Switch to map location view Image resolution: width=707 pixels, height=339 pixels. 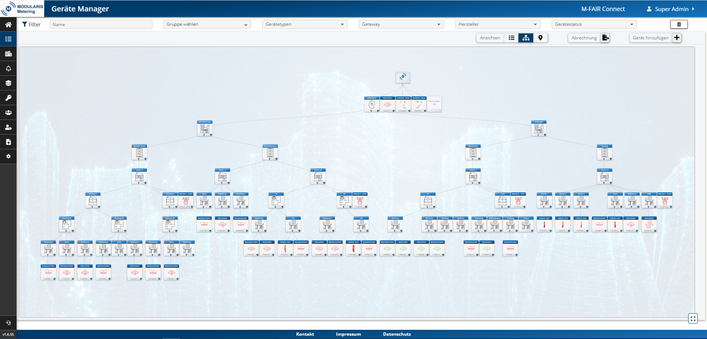coord(540,38)
